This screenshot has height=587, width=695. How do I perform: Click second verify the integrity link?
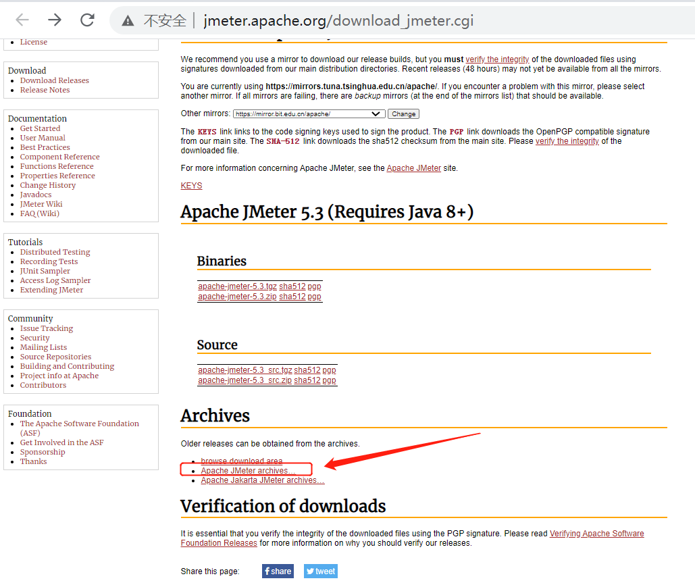pyautogui.click(x=567, y=141)
